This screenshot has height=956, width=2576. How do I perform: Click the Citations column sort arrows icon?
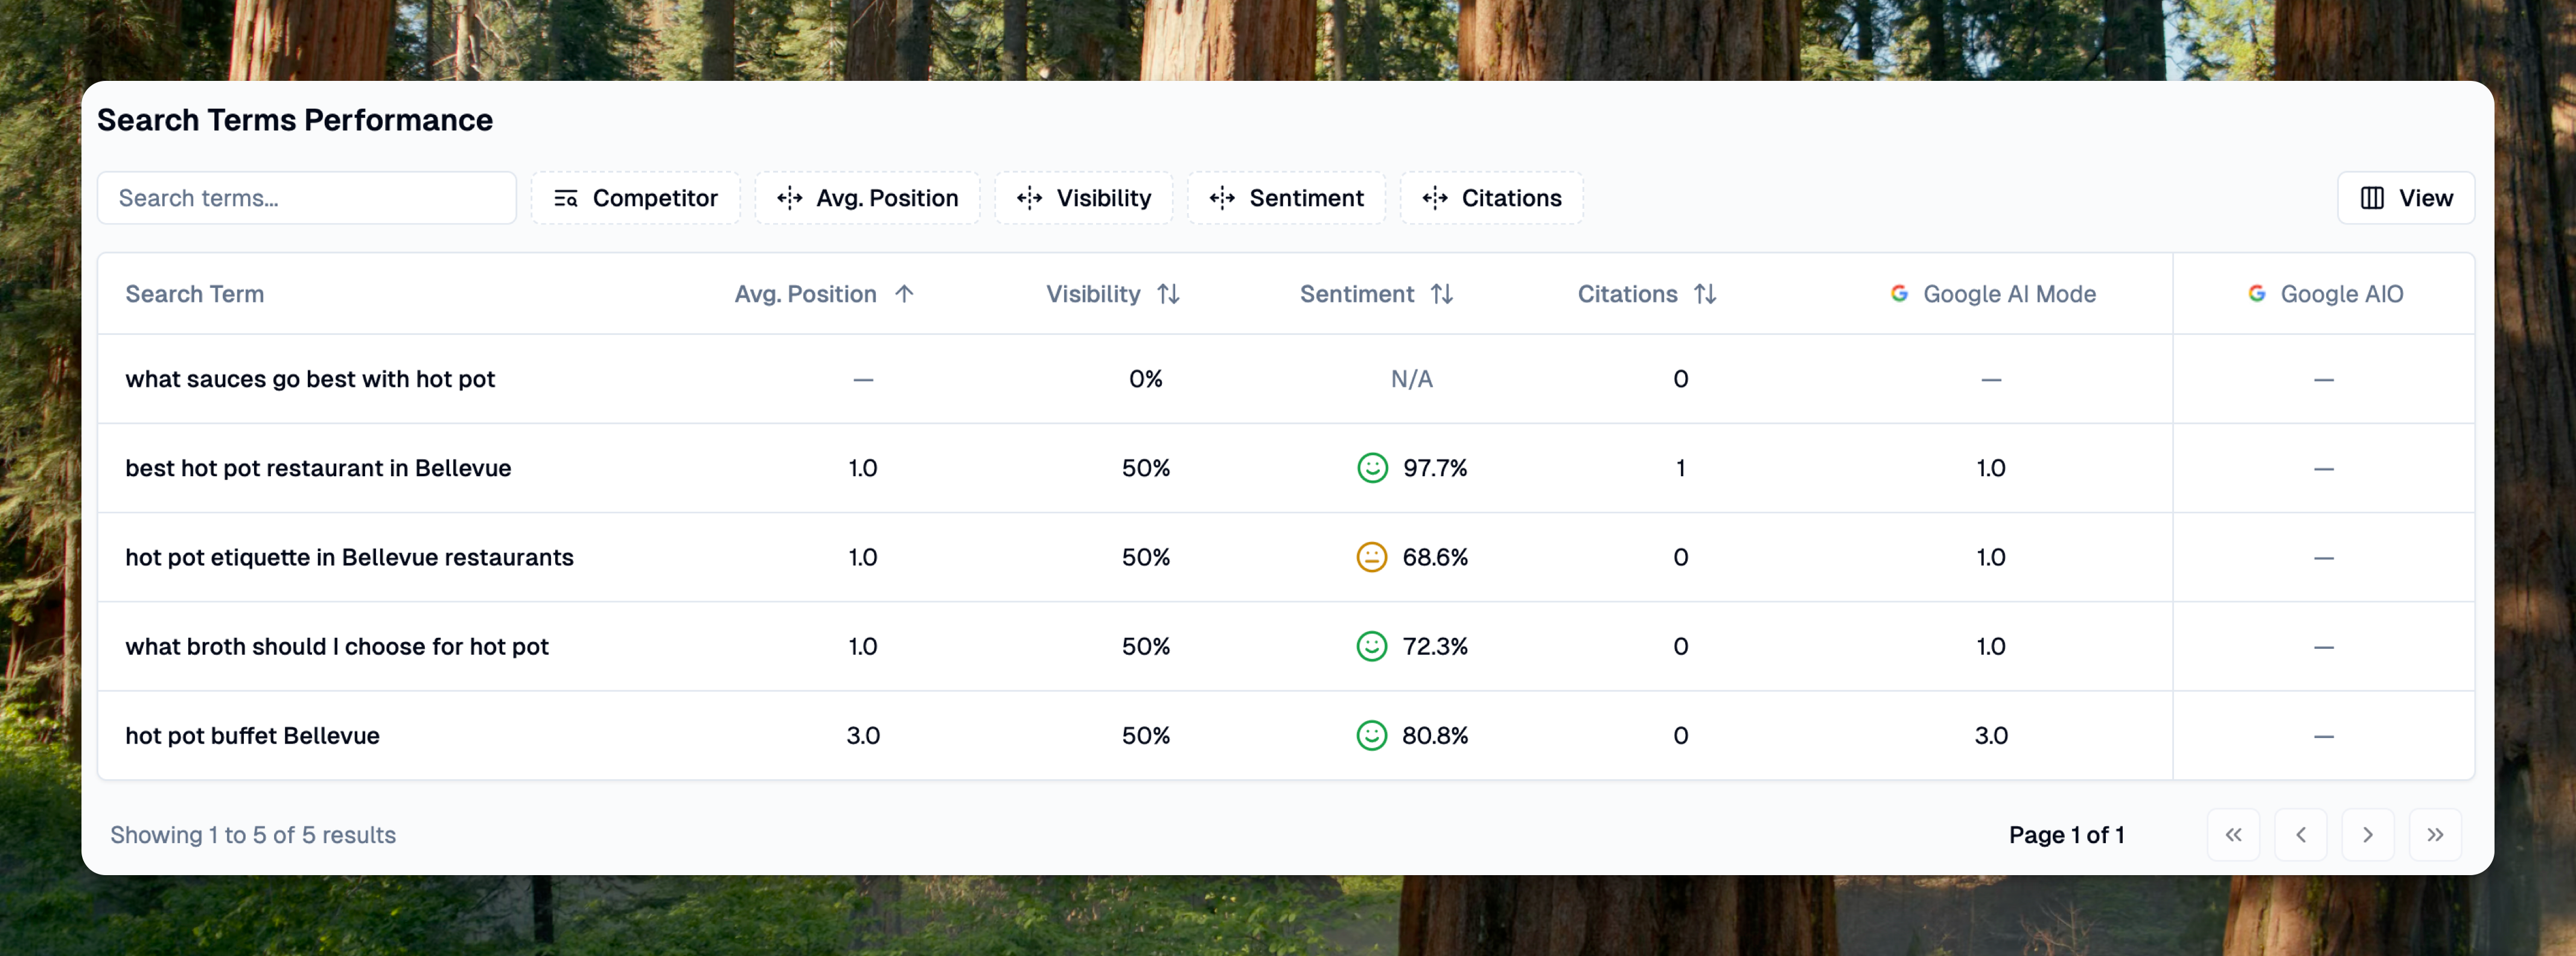[1705, 294]
